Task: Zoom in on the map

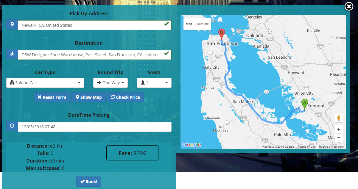Action: pos(338,129)
